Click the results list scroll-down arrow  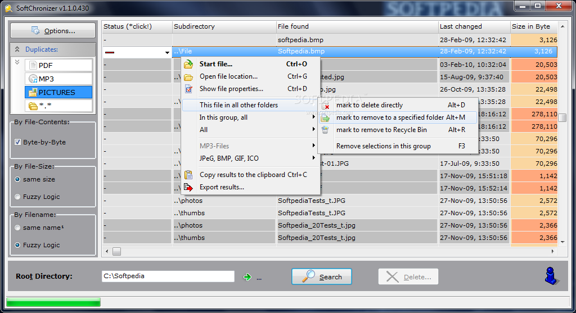[562, 242]
